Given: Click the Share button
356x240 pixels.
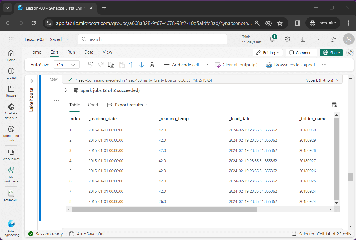Looking at the screenshot, I should pyautogui.click(x=331, y=53).
